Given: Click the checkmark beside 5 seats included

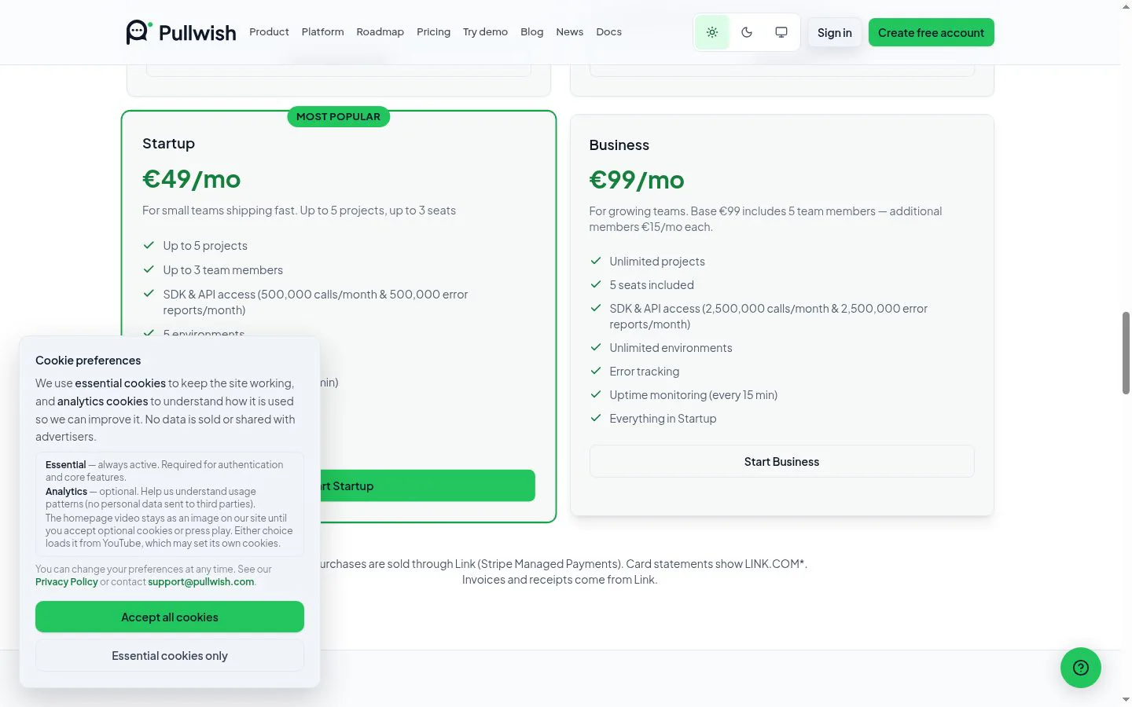Looking at the screenshot, I should (x=596, y=284).
